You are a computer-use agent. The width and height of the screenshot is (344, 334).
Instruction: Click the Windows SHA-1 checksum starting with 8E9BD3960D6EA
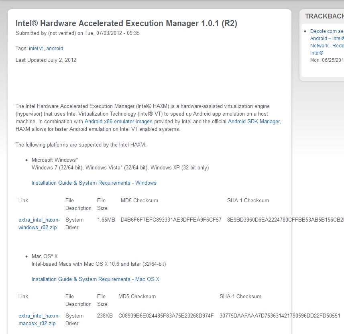coord(285,220)
